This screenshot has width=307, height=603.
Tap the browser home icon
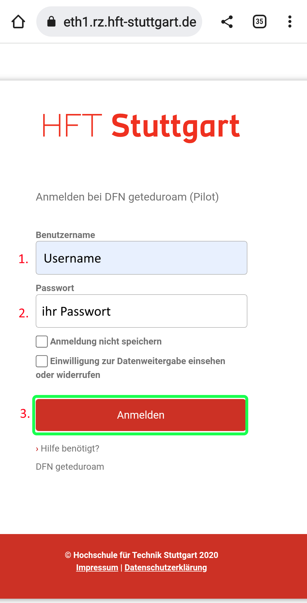pyautogui.click(x=18, y=22)
